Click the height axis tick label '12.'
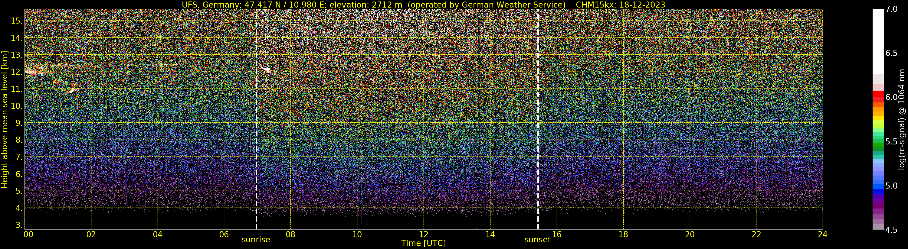The image size is (908, 249). [x=17, y=72]
